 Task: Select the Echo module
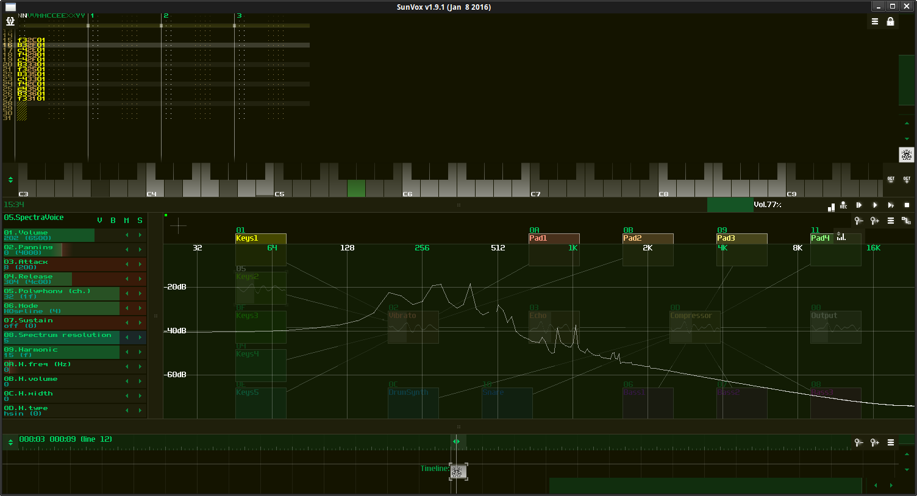(554, 327)
